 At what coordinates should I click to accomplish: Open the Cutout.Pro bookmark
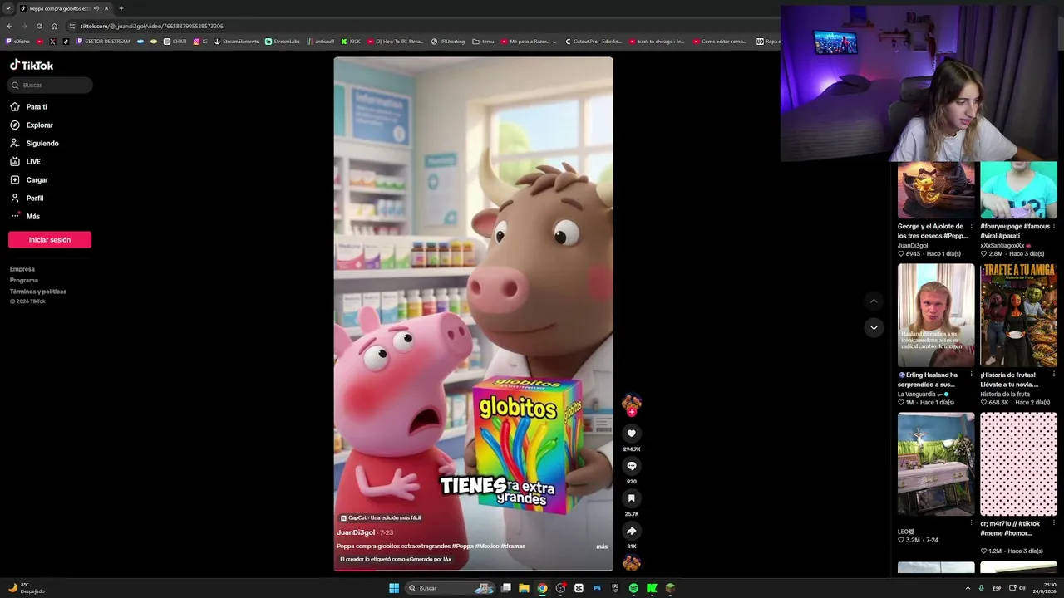(x=594, y=41)
